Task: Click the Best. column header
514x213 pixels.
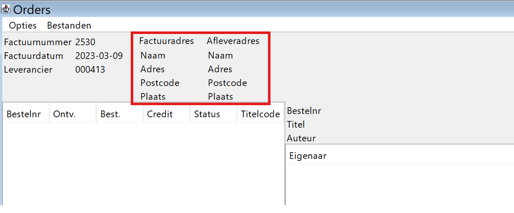Action: click(110, 114)
